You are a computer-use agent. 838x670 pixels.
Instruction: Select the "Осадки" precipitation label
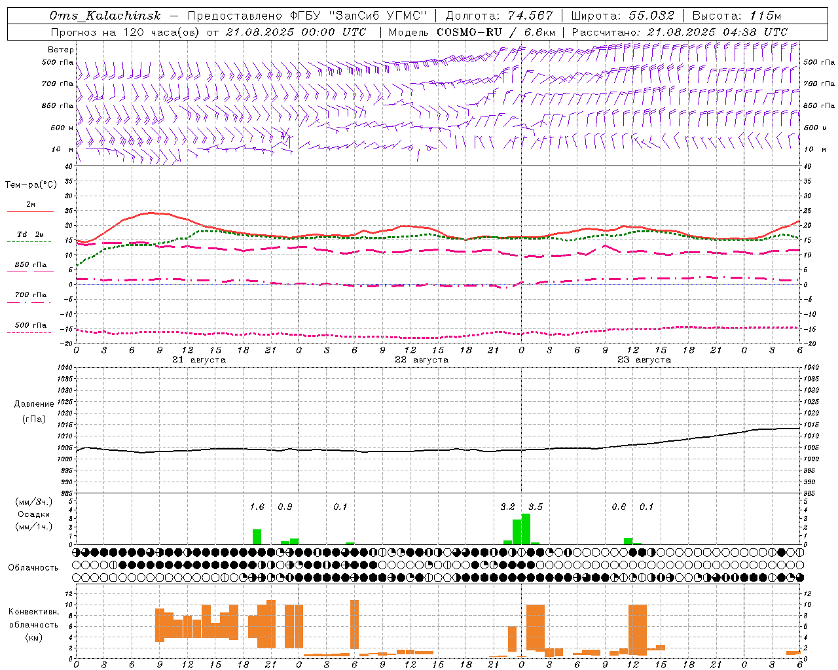click(33, 514)
